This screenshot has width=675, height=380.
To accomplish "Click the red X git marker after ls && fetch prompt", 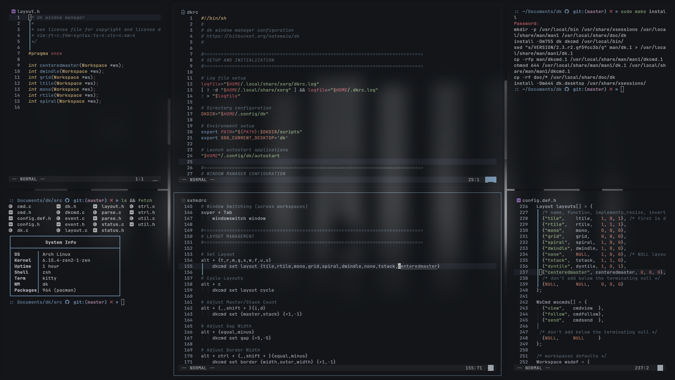I will coord(111,201).
